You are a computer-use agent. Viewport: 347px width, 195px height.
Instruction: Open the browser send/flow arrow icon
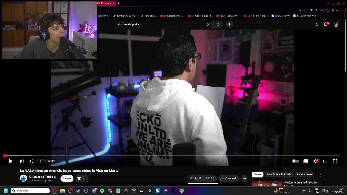pos(316,10)
